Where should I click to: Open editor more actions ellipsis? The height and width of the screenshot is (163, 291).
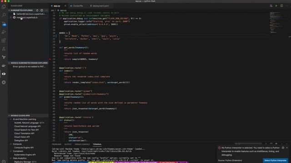coord(287,6)
